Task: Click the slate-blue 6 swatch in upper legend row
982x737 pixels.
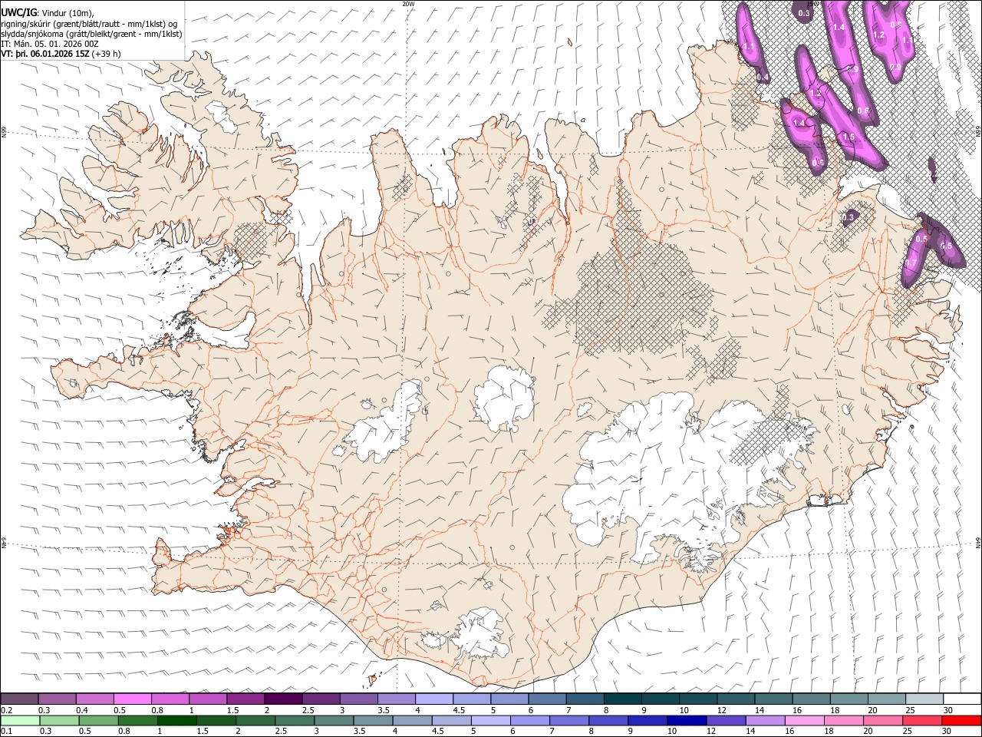Action: tap(547, 699)
